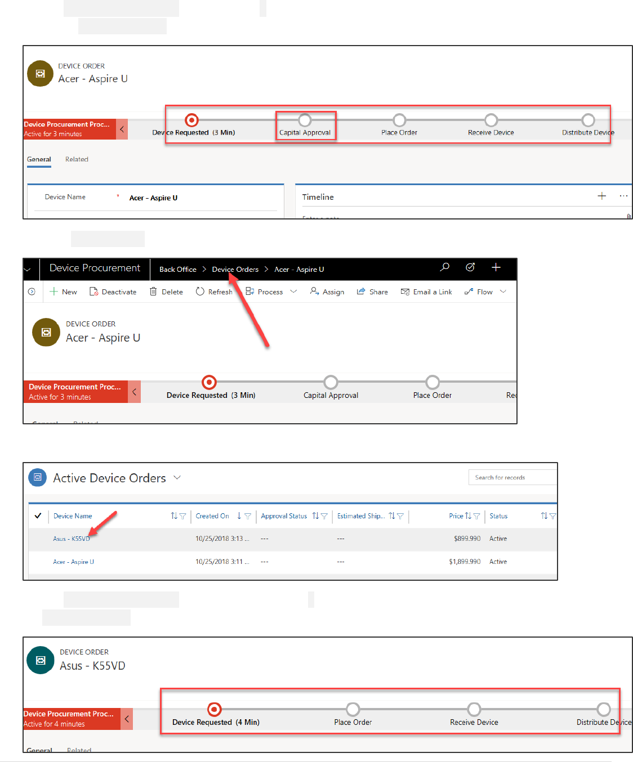This screenshot has height=762, width=633.
Task: Click the search magnifier icon in the black navigation bar
Action: (x=444, y=267)
